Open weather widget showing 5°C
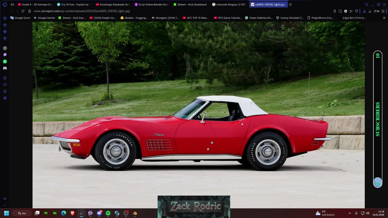Viewport: 388px width, 218px height. point(325,213)
